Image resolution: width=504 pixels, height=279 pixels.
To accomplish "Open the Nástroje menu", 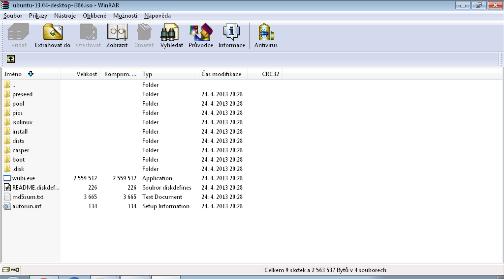I will (65, 16).
